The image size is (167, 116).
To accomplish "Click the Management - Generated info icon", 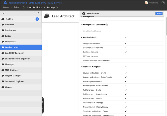I will (x=107, y=25).
